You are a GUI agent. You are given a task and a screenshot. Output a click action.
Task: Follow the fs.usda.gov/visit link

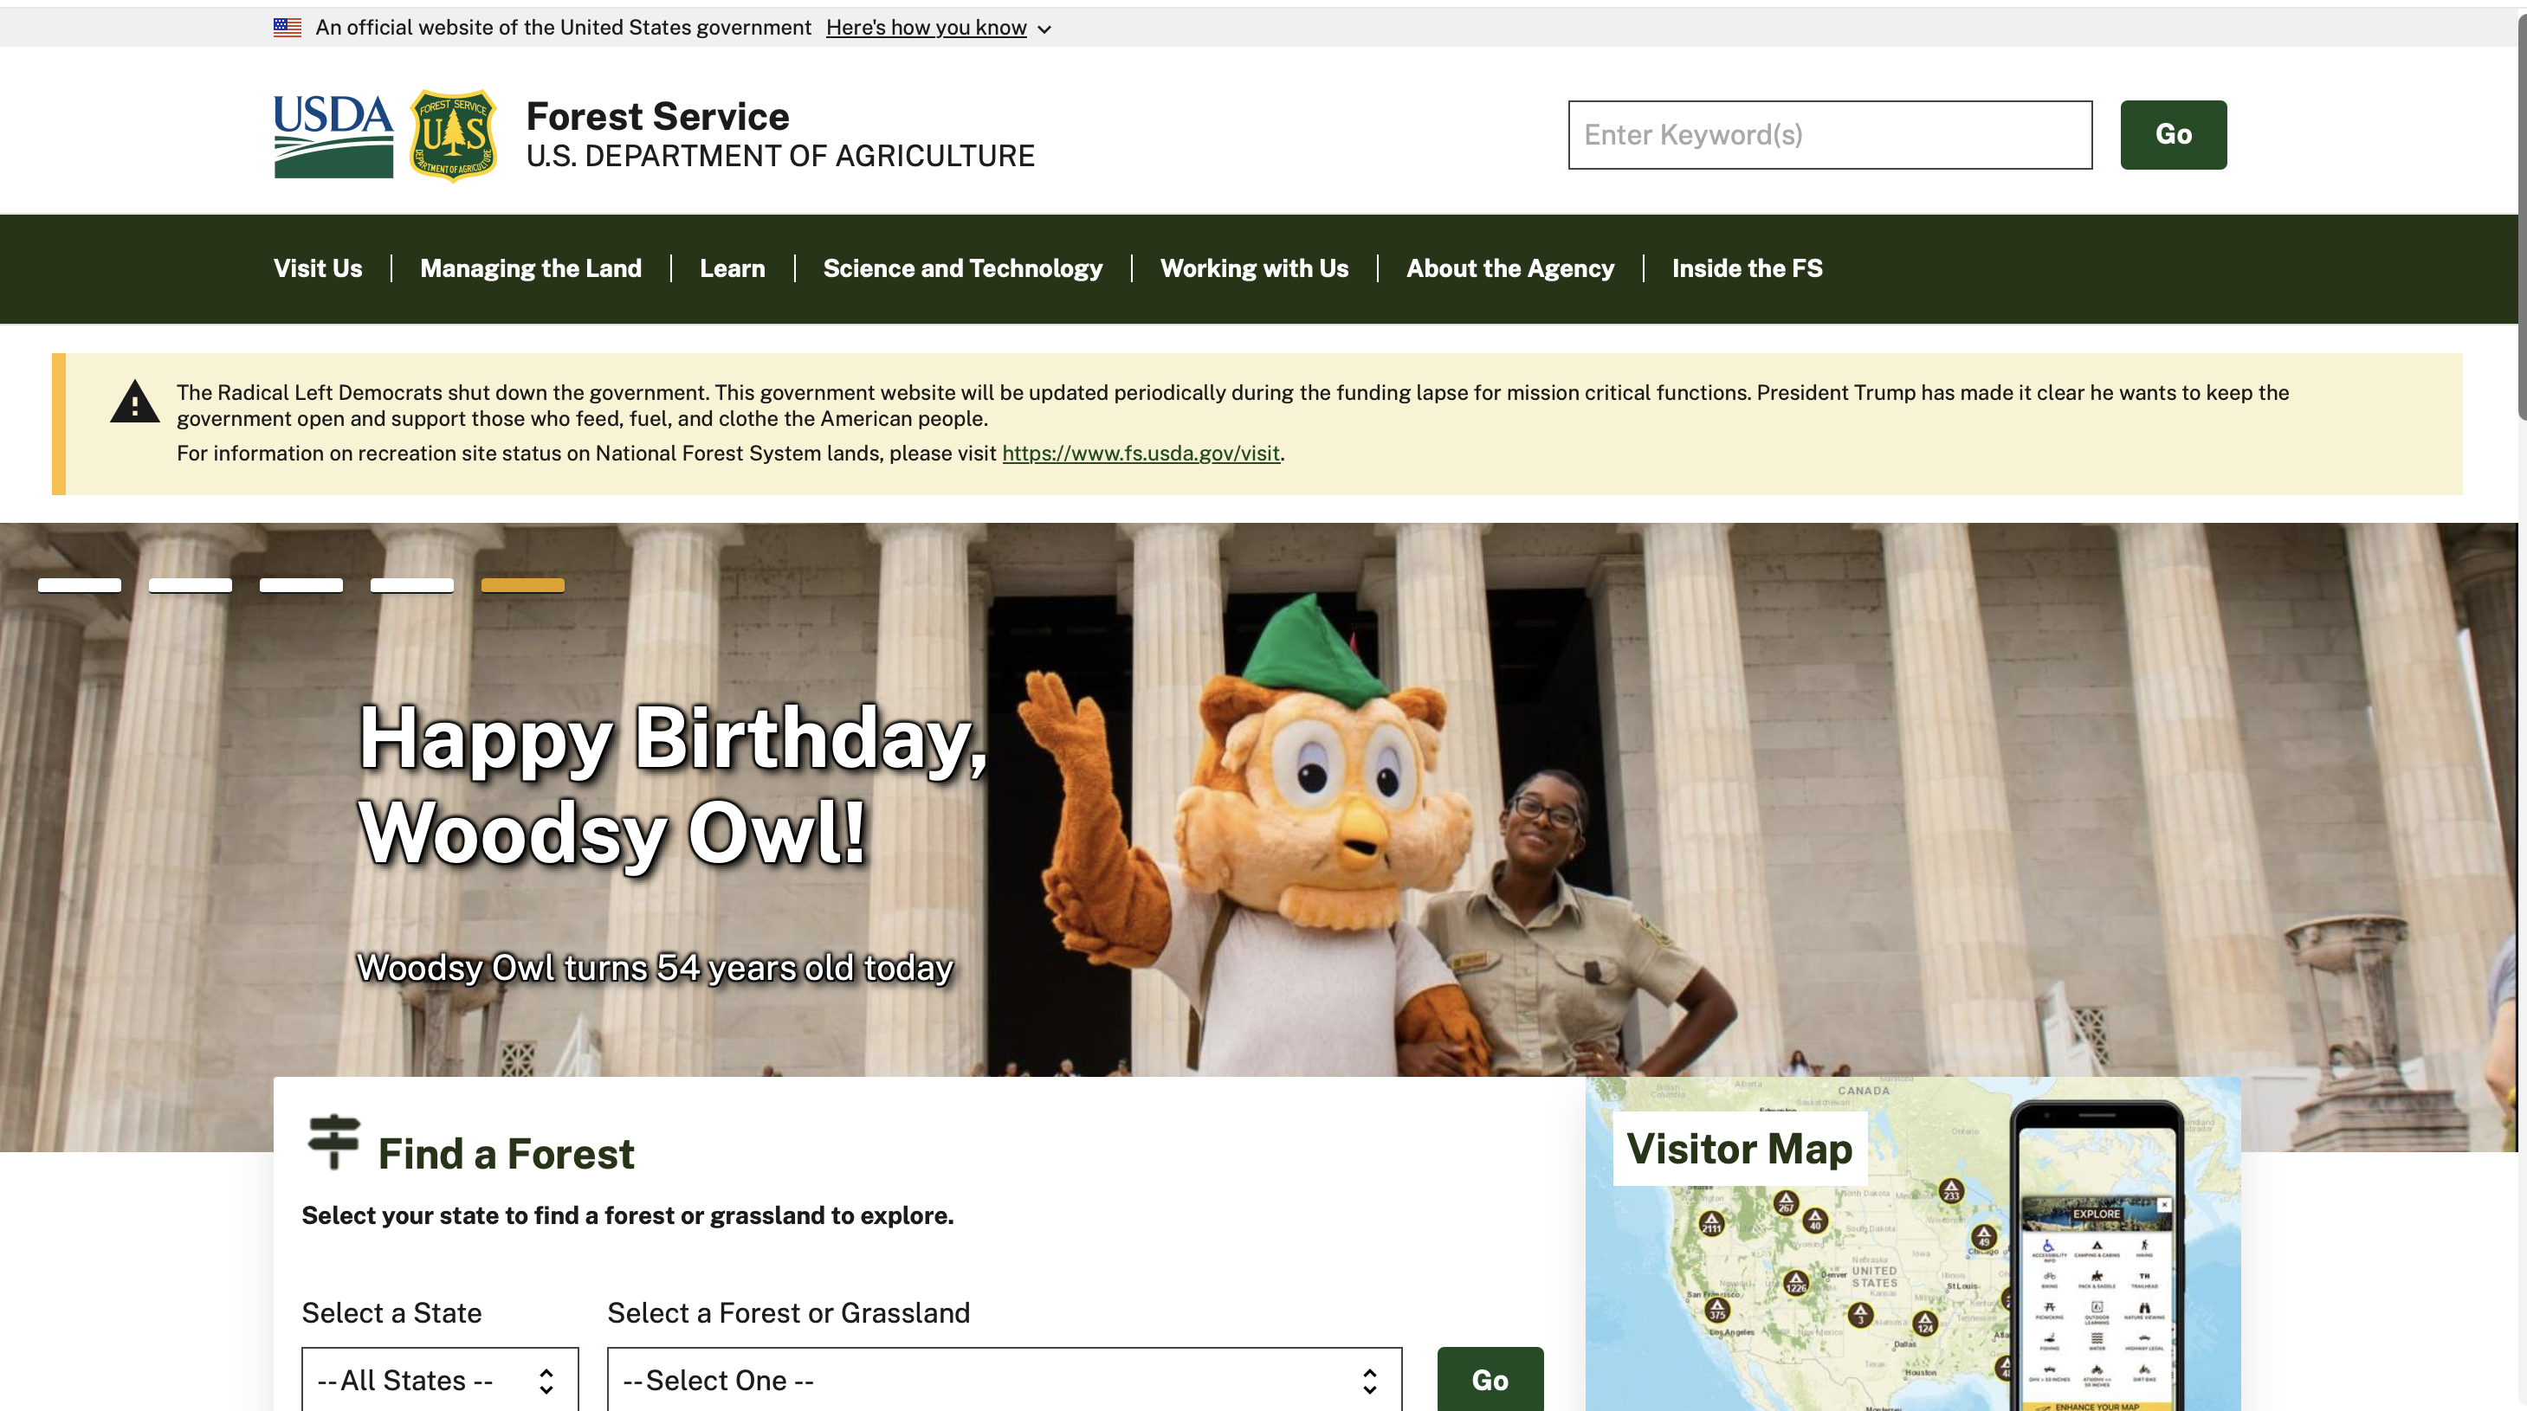coord(1141,453)
